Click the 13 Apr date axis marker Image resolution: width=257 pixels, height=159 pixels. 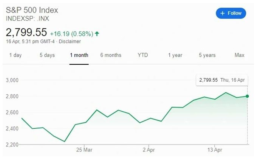coord(215,150)
